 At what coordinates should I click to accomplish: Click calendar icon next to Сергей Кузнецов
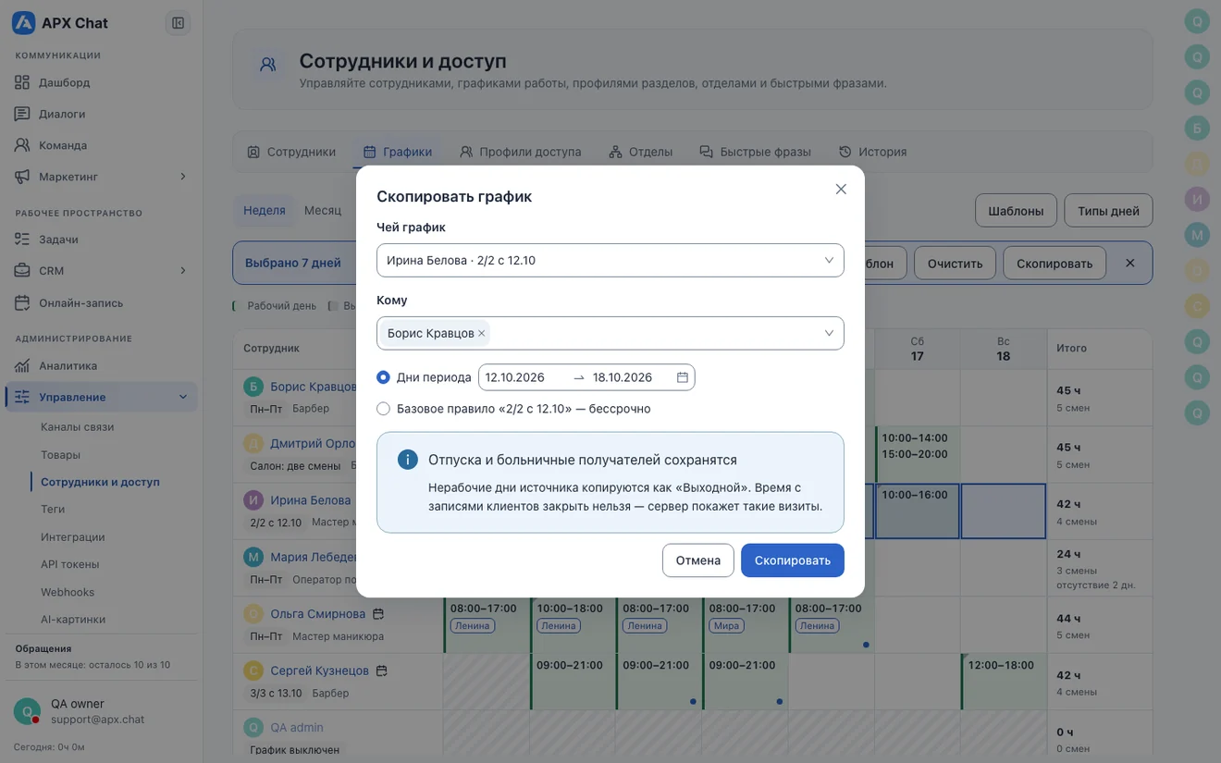[381, 671]
